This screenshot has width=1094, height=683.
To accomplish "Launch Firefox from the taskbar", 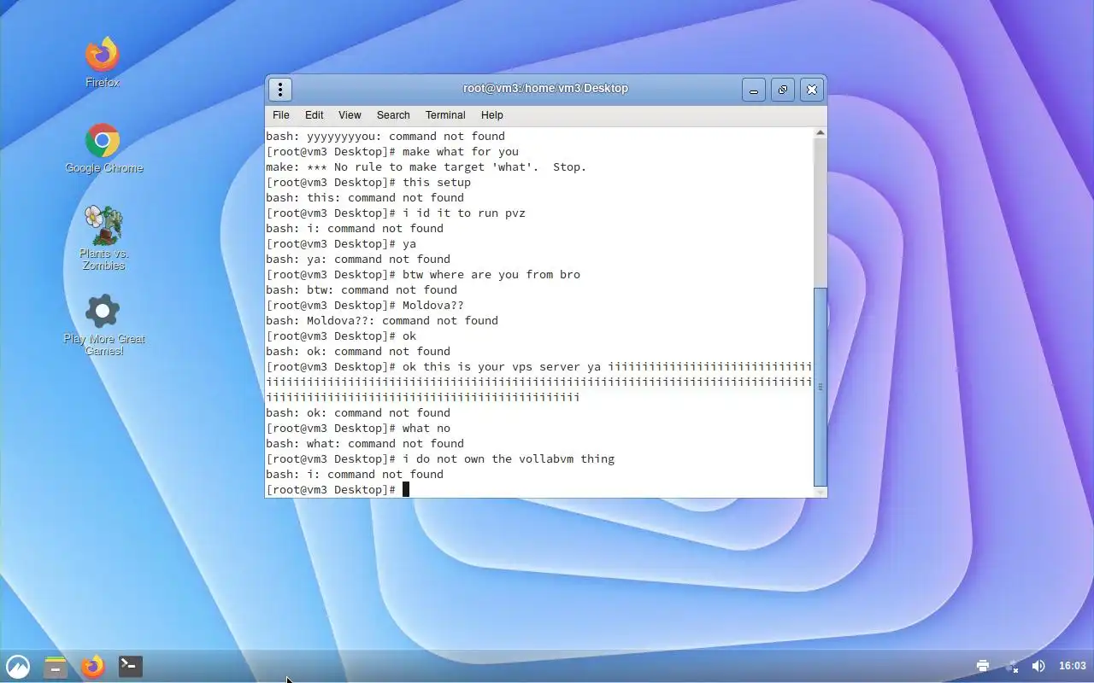I will point(93,666).
